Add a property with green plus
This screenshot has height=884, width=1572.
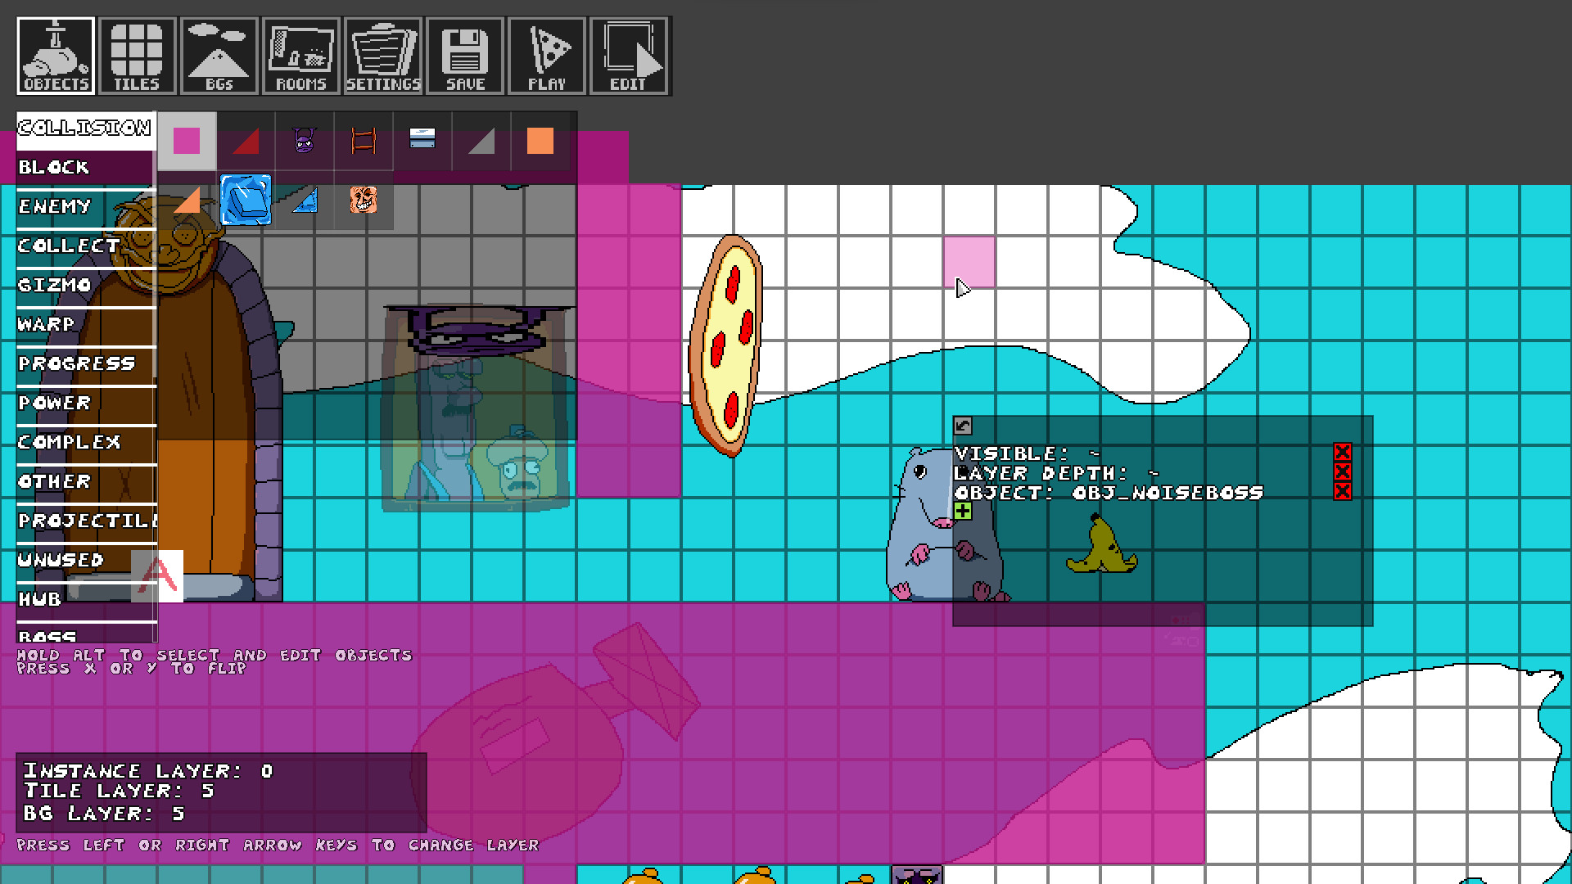point(963,512)
